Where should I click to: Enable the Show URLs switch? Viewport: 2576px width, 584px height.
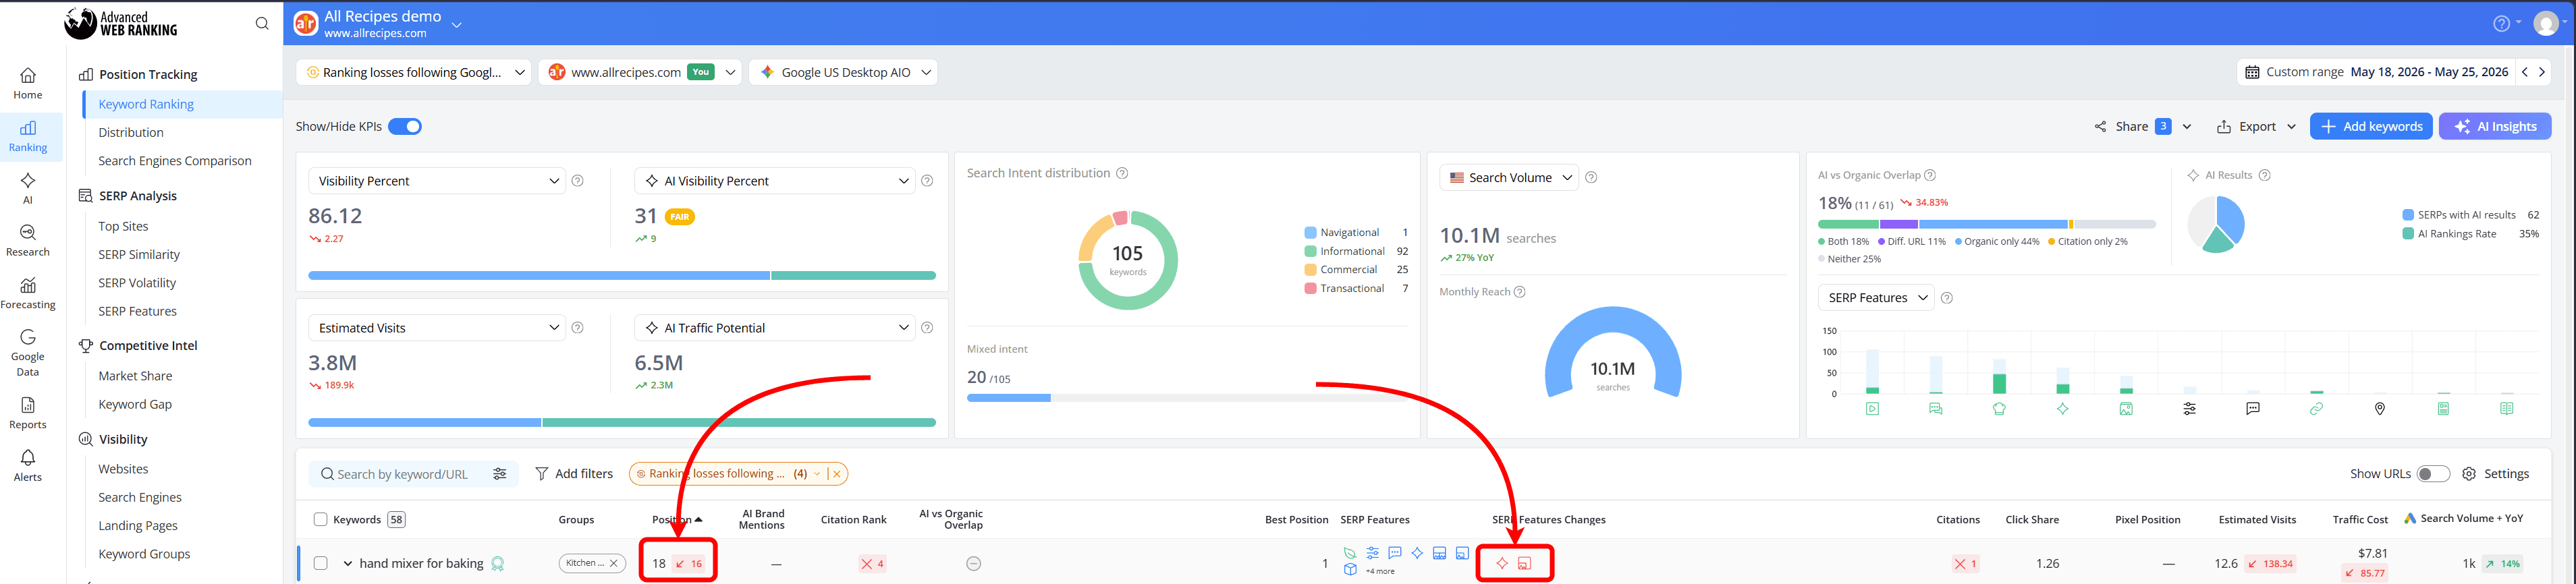2433,474
